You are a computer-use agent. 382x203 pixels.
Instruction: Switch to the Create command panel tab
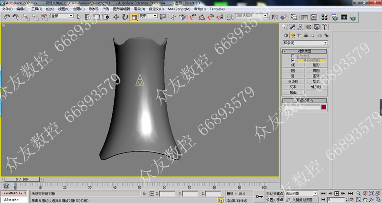coord(284,27)
